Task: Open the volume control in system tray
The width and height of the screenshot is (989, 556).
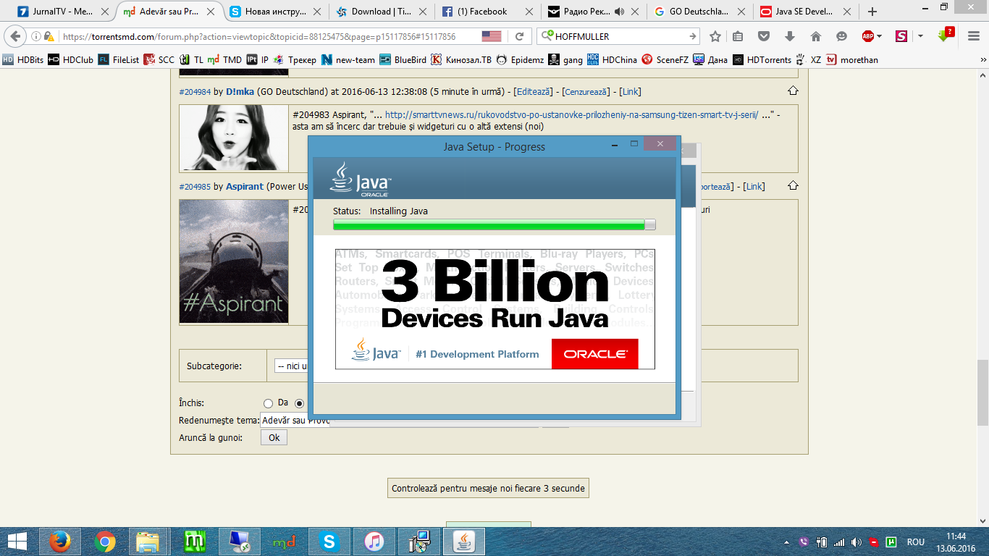Action: click(857, 542)
